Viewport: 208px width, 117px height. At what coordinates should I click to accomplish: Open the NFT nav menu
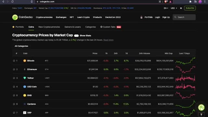pyautogui.click(x=72, y=17)
